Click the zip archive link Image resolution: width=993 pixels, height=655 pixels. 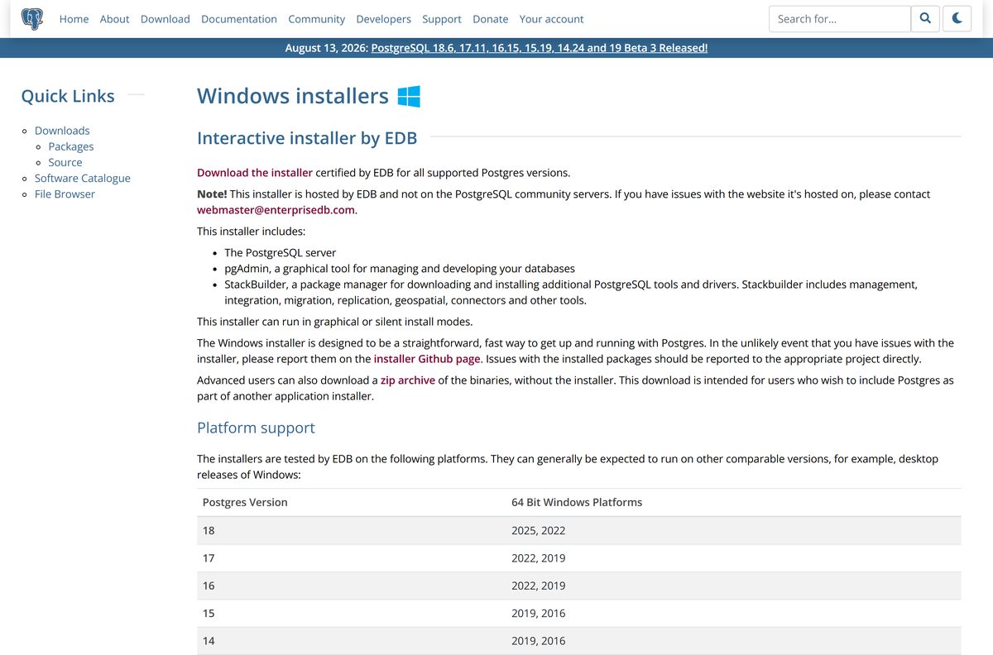pyautogui.click(x=408, y=380)
